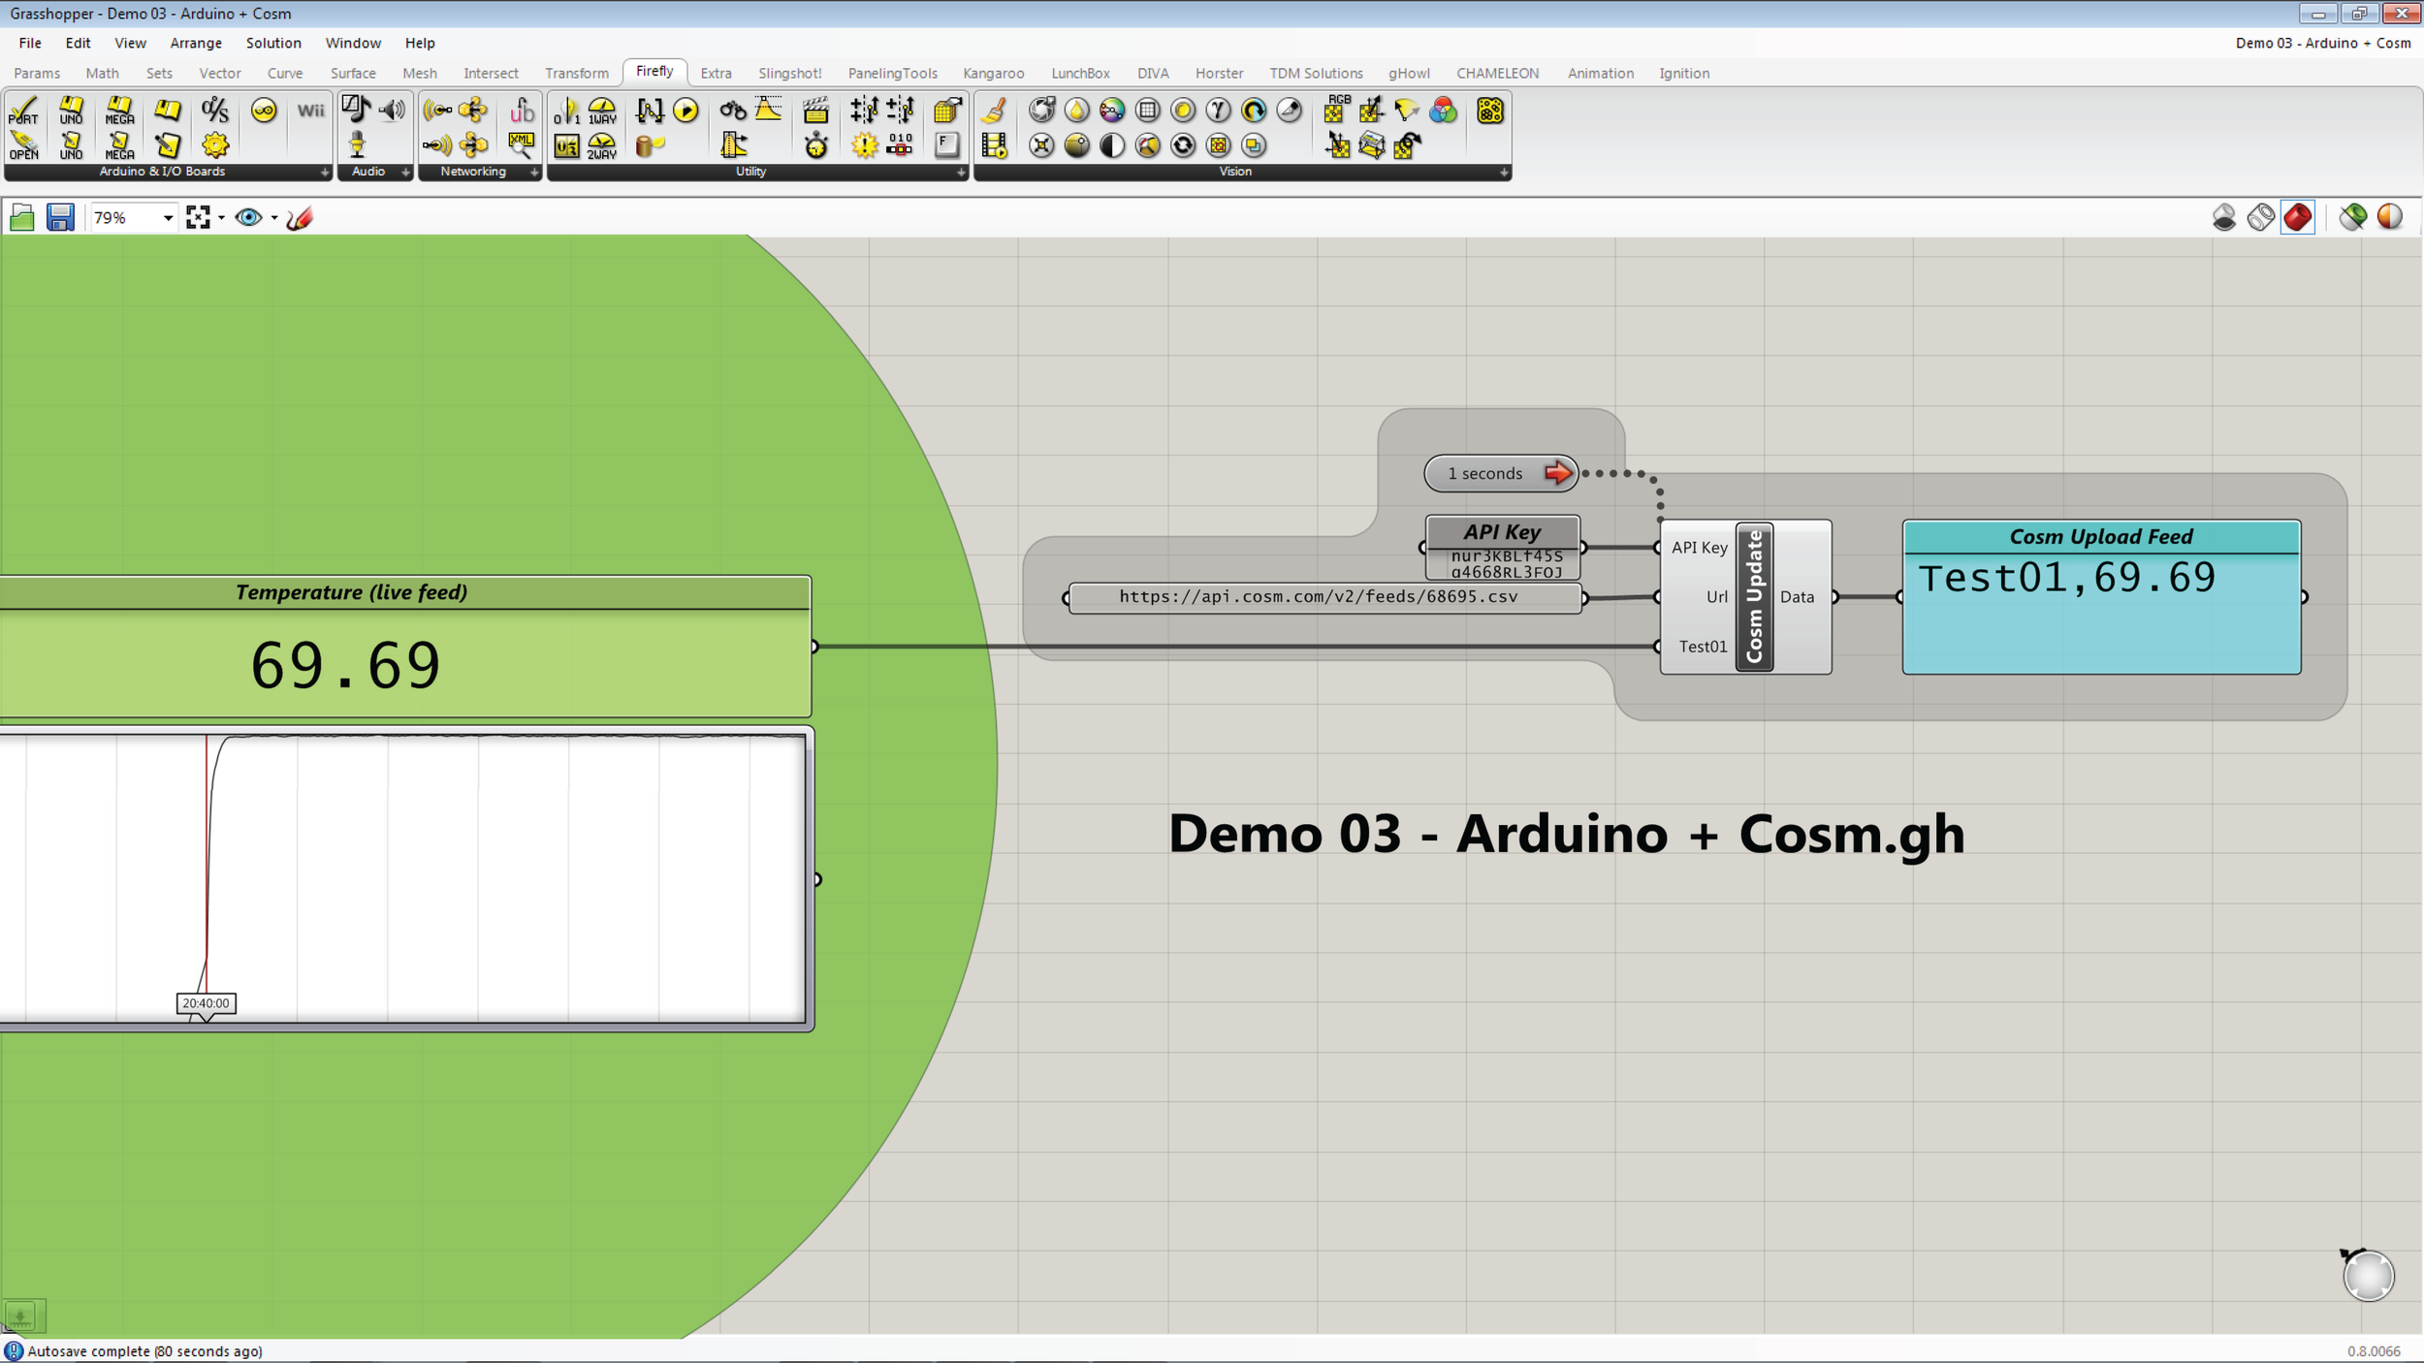The image size is (2424, 1363).
Task: Open the Arrange menu
Action: pos(196,43)
